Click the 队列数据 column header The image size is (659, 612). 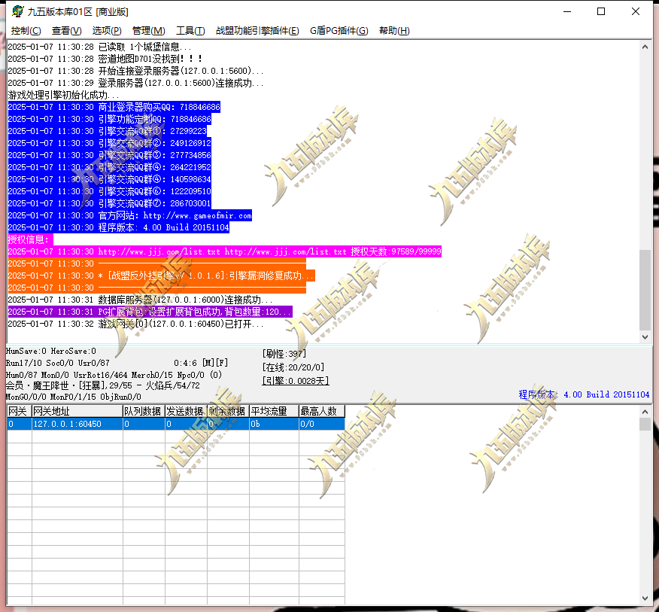pyautogui.click(x=144, y=411)
